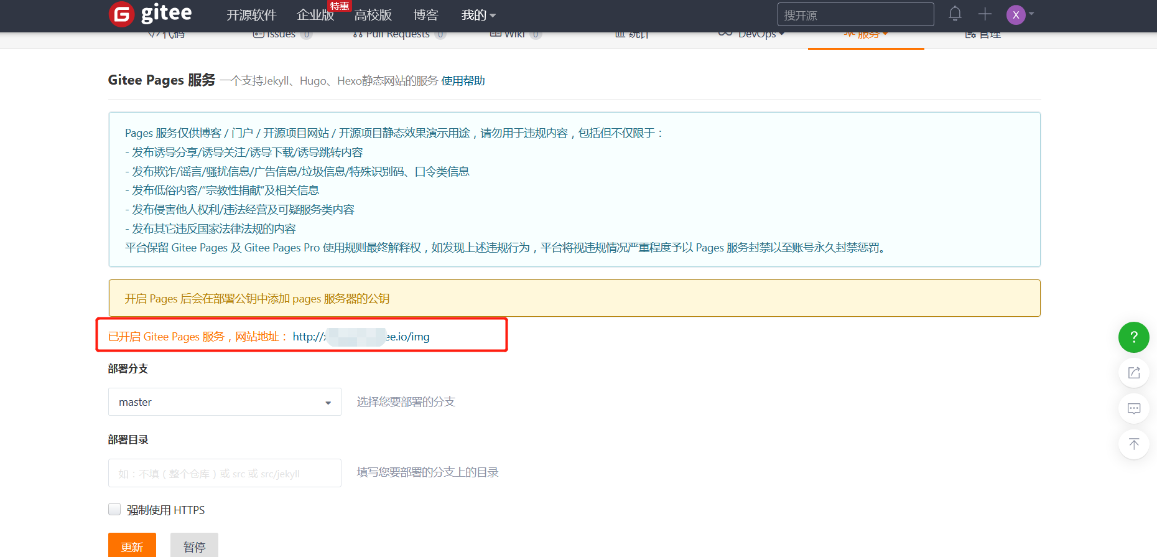Image resolution: width=1157 pixels, height=557 pixels.
Task: Open the DevOps tab dropdown
Action: click(751, 34)
